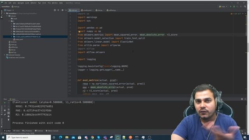
Task: Click main.py breadcrumb in navigation bar
Action: [16, 7]
